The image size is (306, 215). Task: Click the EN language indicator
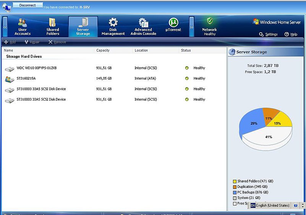(253, 205)
